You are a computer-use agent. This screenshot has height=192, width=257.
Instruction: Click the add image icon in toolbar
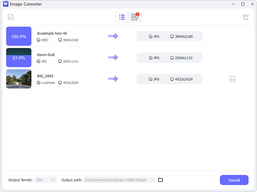point(11,17)
